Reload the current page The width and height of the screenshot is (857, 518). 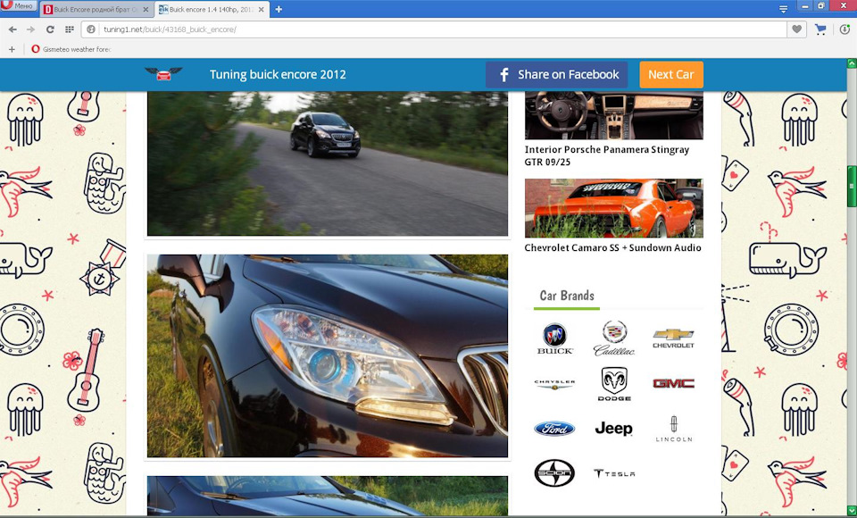click(50, 29)
